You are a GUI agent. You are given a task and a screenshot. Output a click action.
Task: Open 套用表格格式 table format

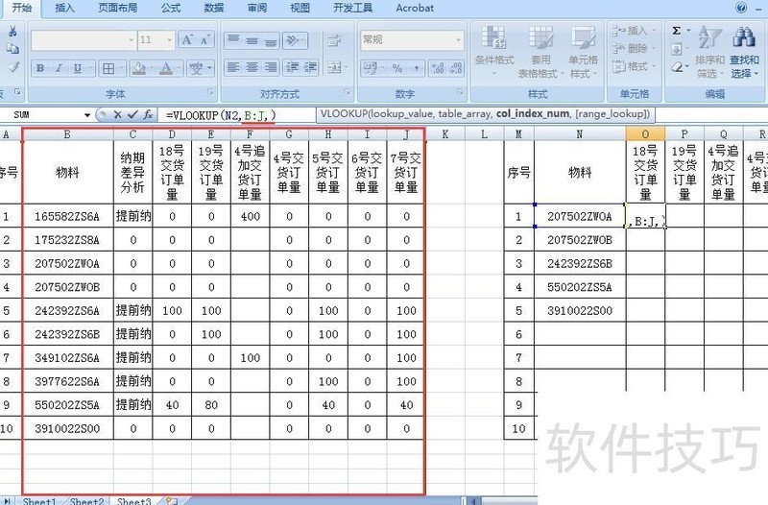click(540, 53)
